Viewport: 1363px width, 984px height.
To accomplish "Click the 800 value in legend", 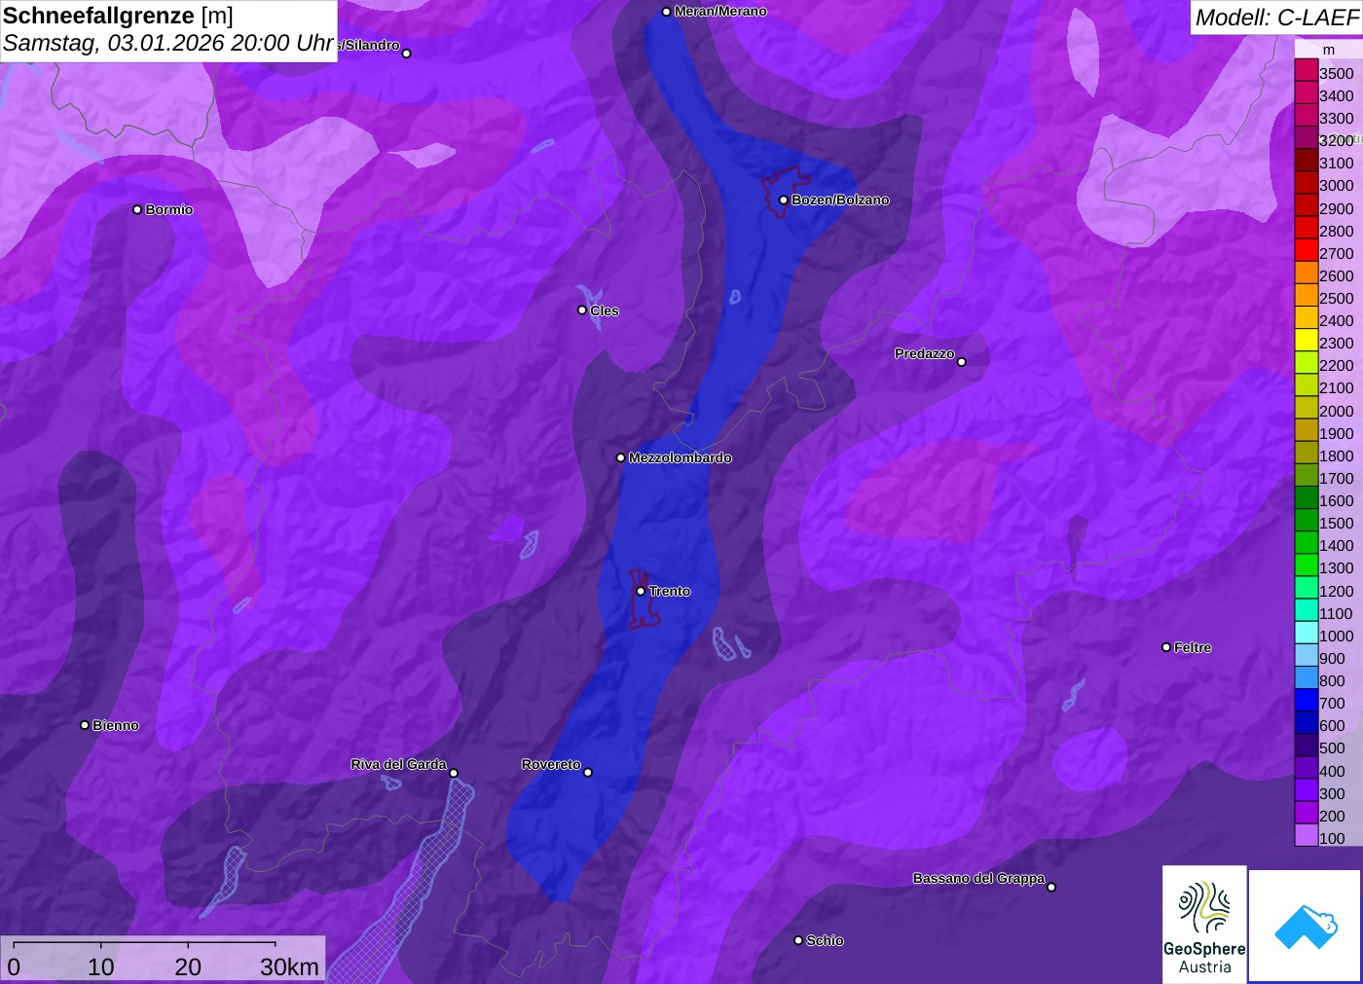I will coord(1333,681).
